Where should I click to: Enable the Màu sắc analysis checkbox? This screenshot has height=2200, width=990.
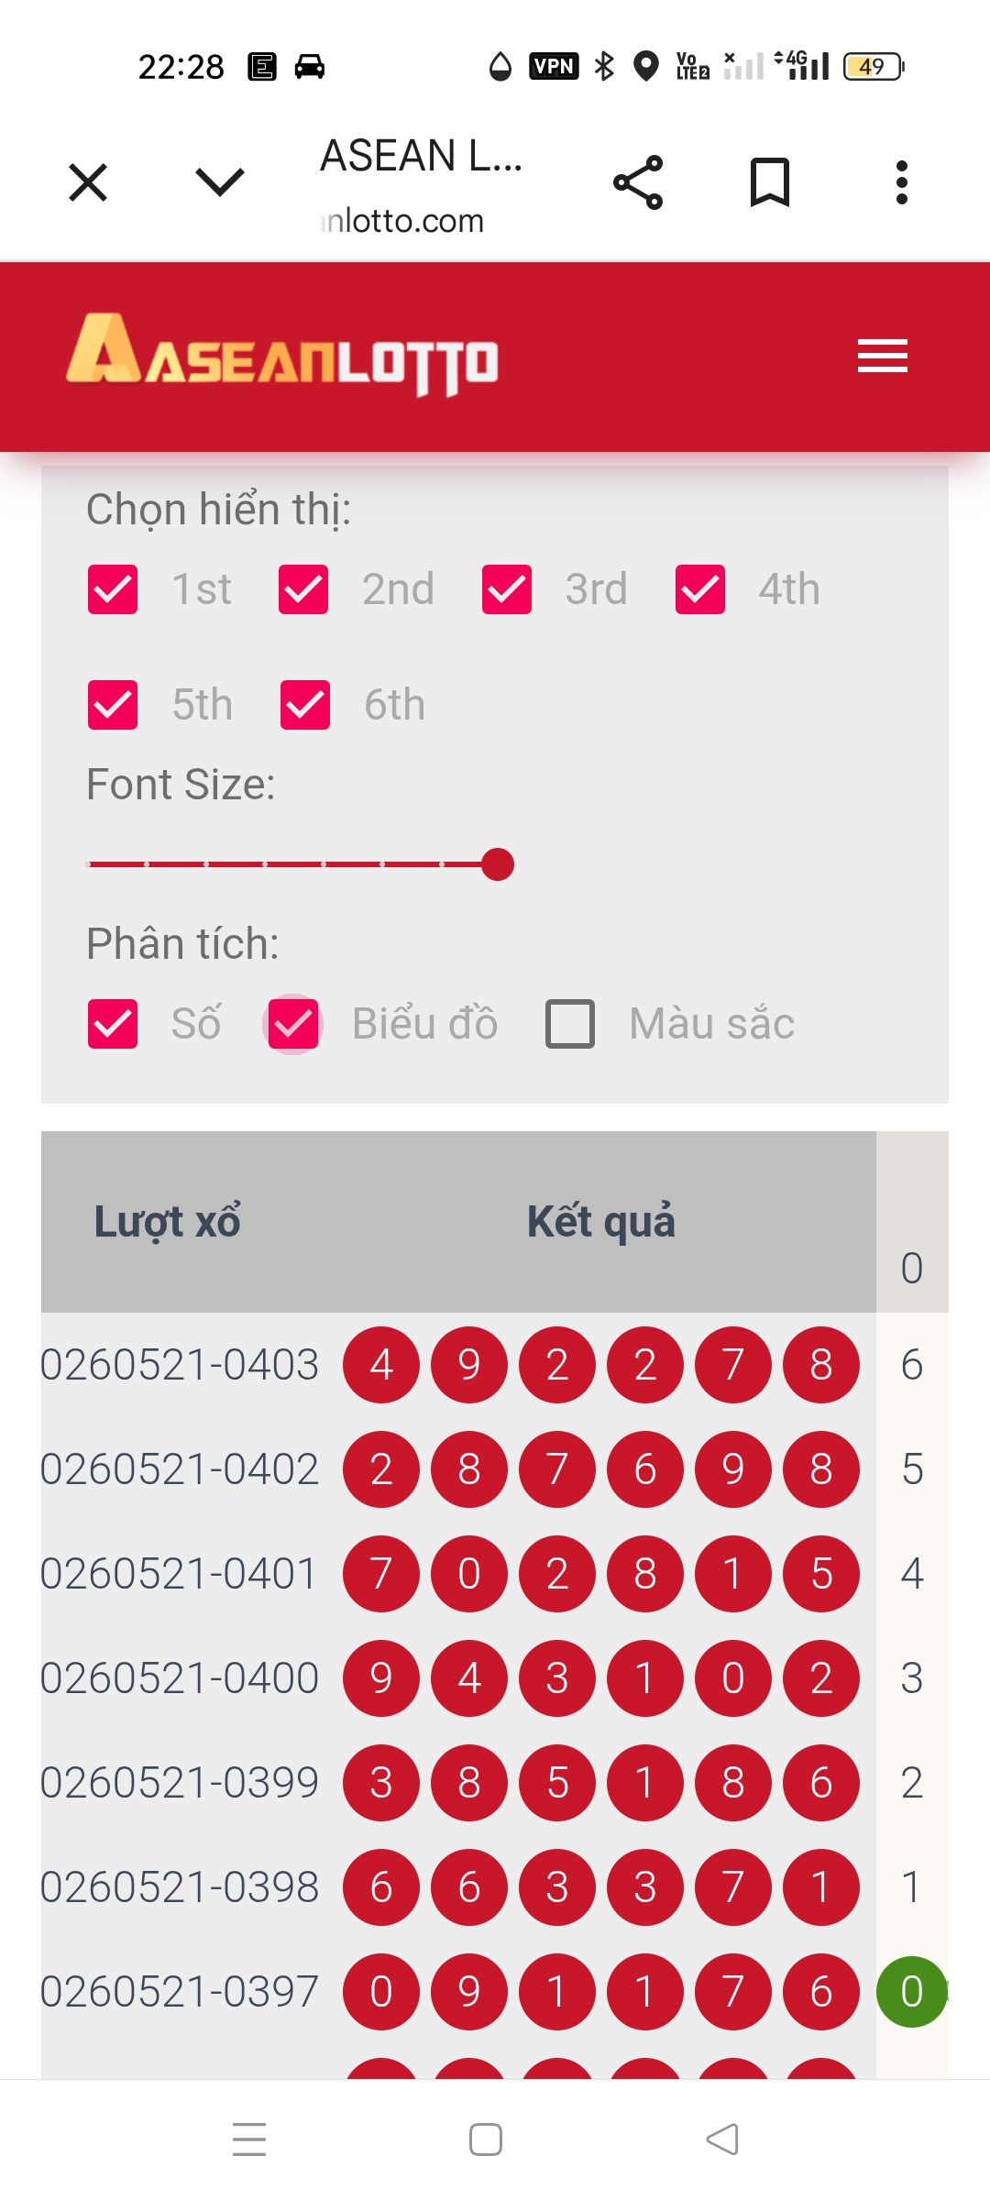570,1024
